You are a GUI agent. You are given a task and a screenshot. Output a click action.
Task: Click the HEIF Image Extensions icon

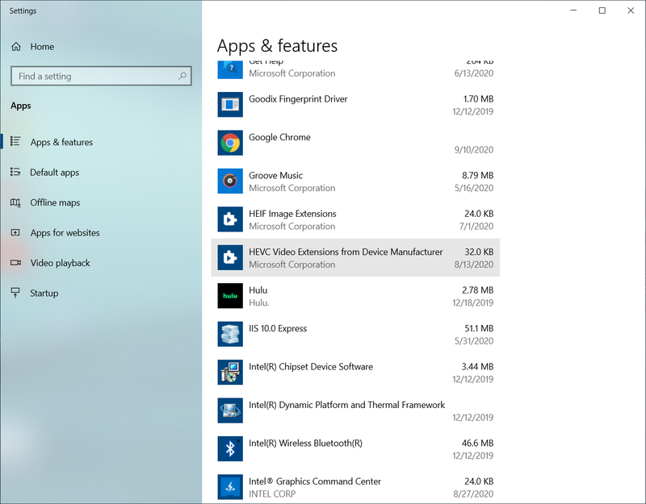pos(230,219)
